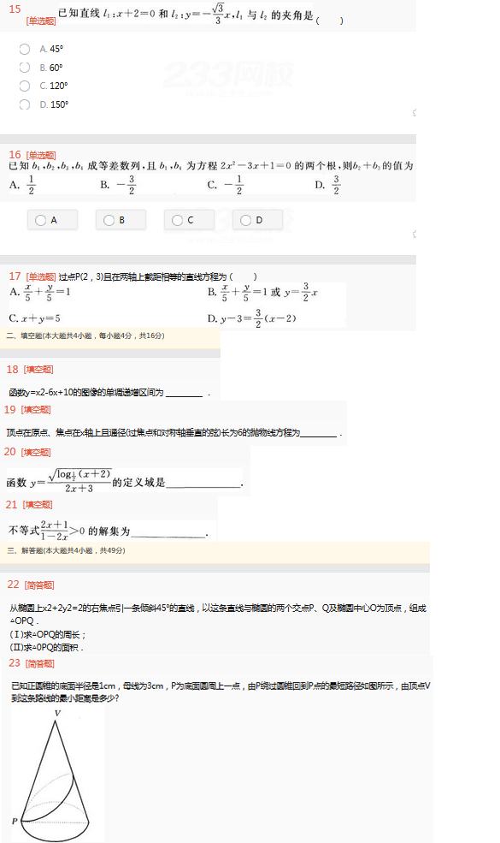
Task: Click question number 22
Action: tap(14, 585)
